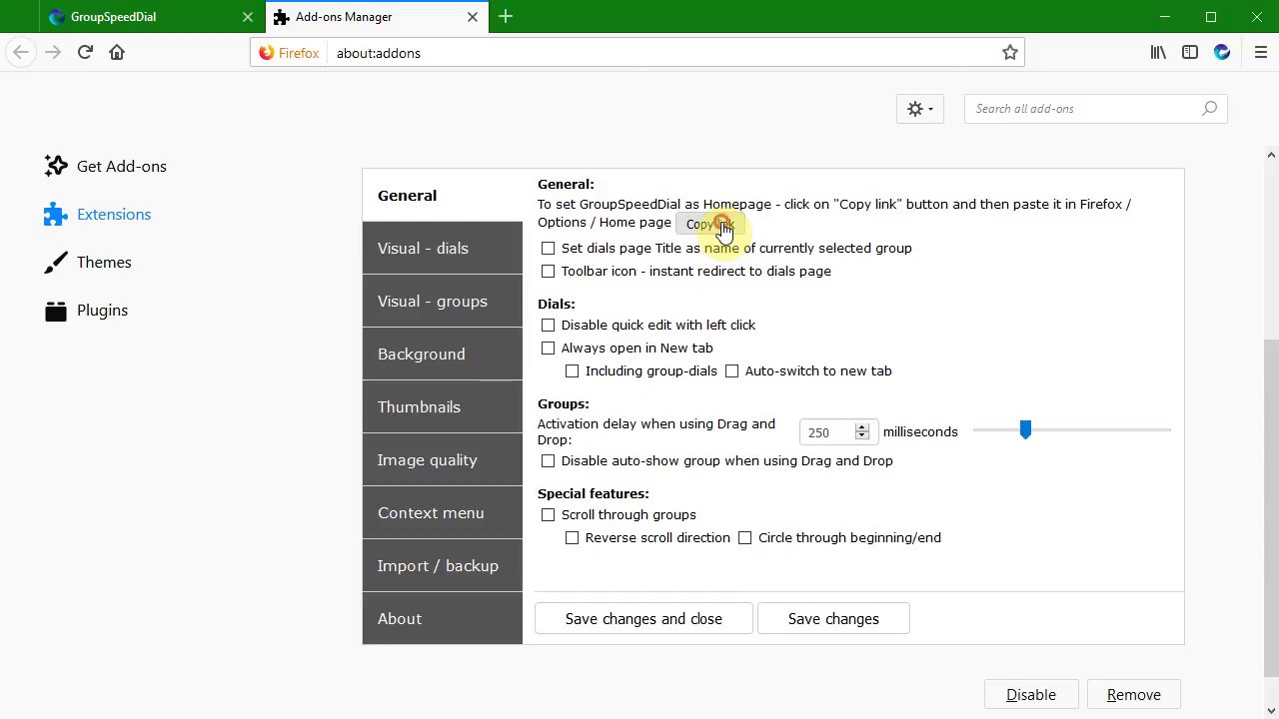This screenshot has height=719, width=1279.
Task: Open the Background options tab
Action: [x=443, y=355]
